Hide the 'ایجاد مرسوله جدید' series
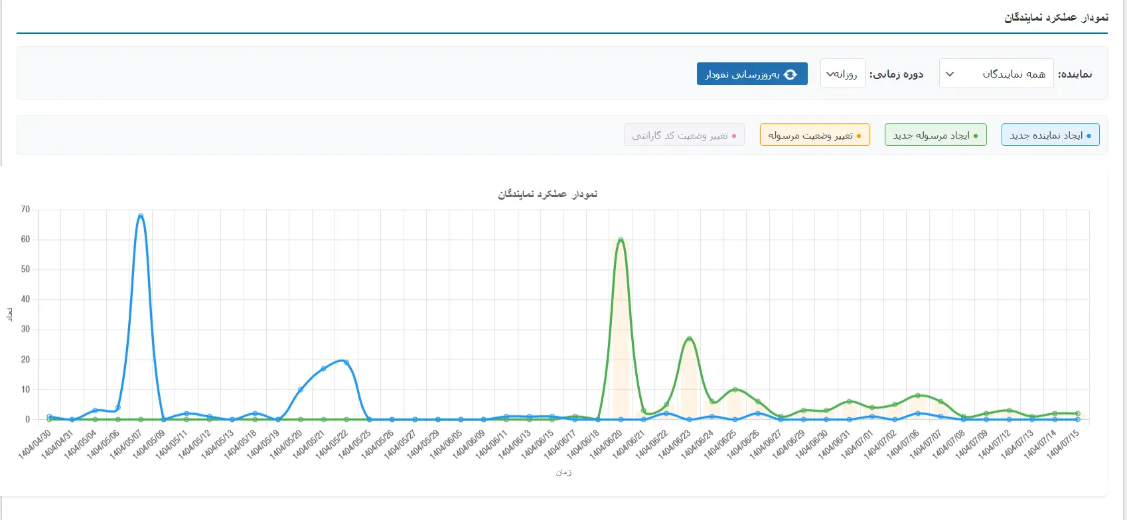The height and width of the screenshot is (520, 1127). (935, 135)
